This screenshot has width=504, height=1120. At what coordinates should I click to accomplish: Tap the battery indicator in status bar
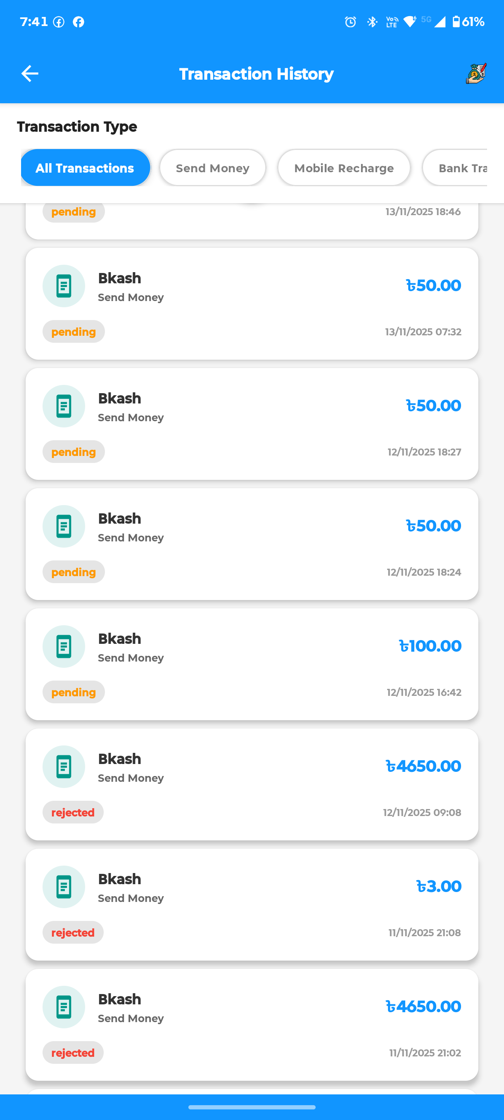(x=456, y=22)
